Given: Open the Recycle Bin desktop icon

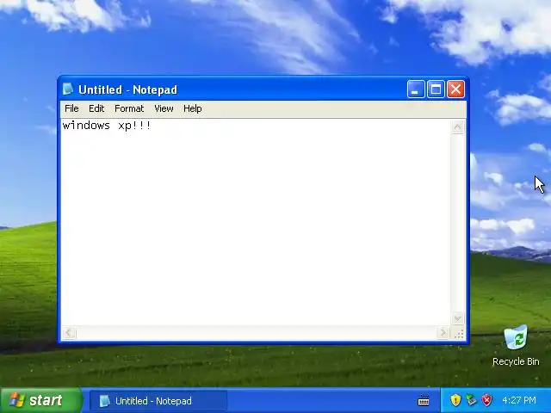Looking at the screenshot, I should click(516, 346).
